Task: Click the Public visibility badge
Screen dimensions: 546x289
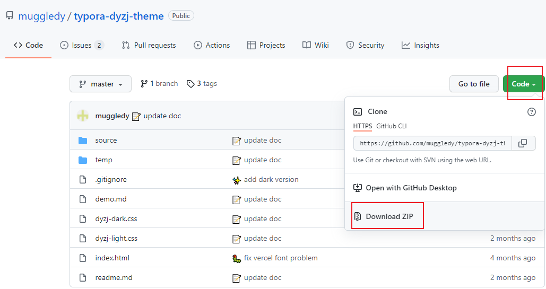Action: point(181,16)
